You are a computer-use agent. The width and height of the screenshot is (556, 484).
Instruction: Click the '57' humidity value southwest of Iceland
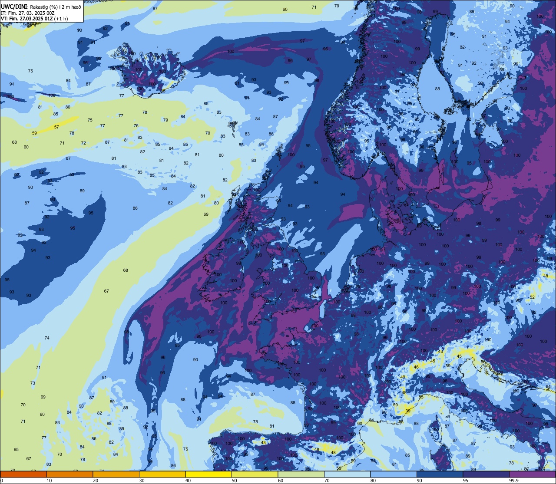[x=56, y=127]
